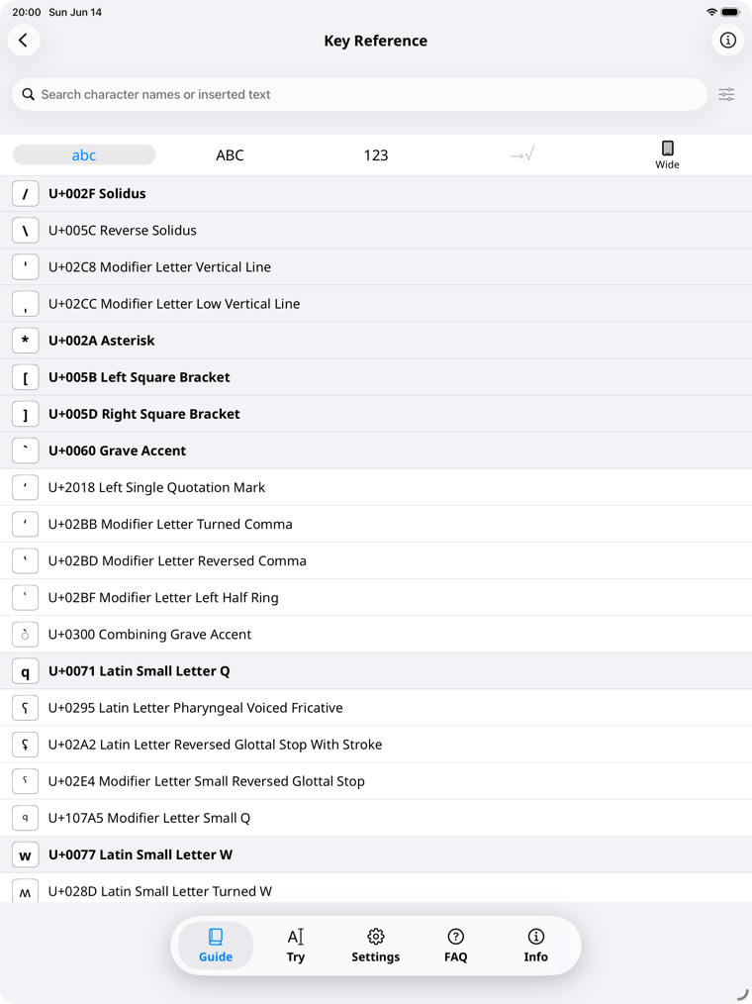Select the U+002F Solidus row text

pyautogui.click(x=97, y=193)
